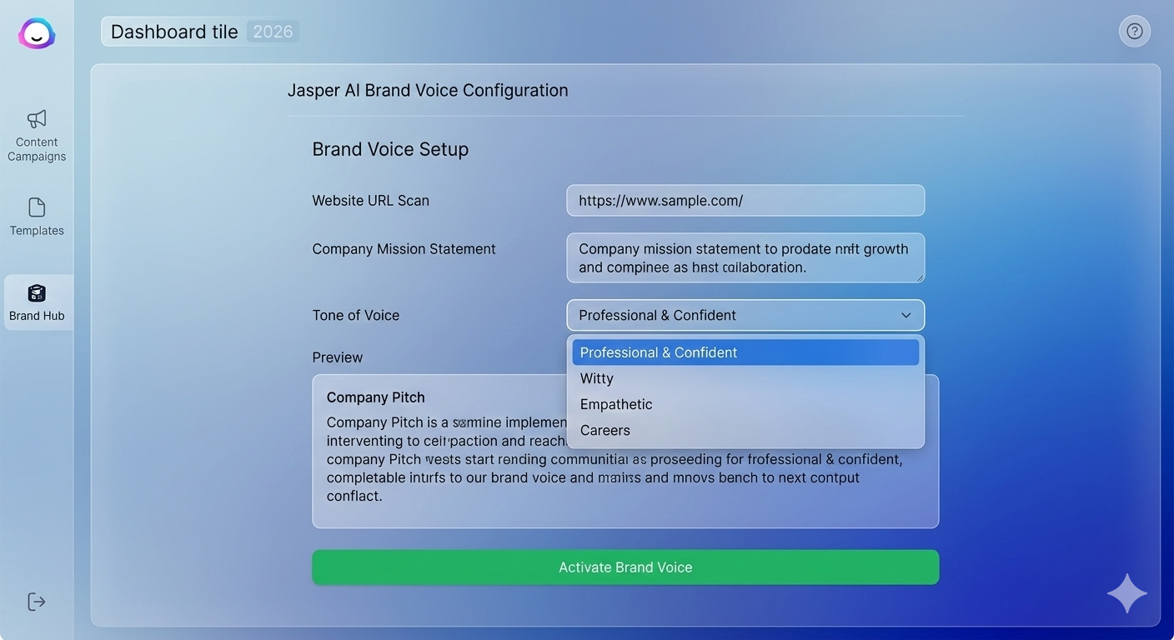Viewport: 1174px width, 640px height.
Task: Click the Brand Voice Setup heading
Action: coord(390,149)
